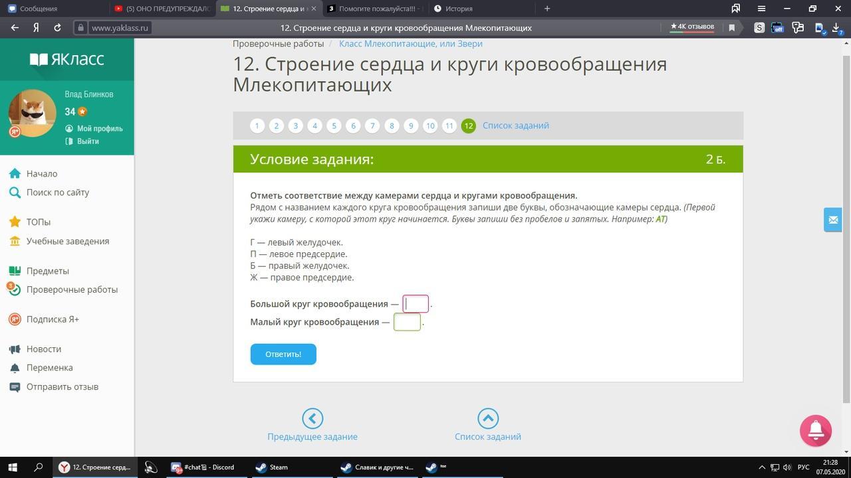Open Windows taskbar search

point(39,467)
